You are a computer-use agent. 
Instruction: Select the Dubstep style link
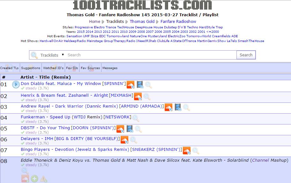pos(170,27)
